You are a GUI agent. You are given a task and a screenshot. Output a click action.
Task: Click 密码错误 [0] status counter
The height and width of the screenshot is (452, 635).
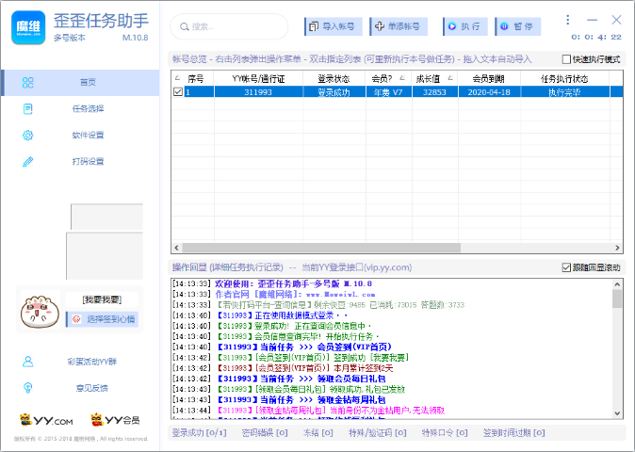click(265, 433)
